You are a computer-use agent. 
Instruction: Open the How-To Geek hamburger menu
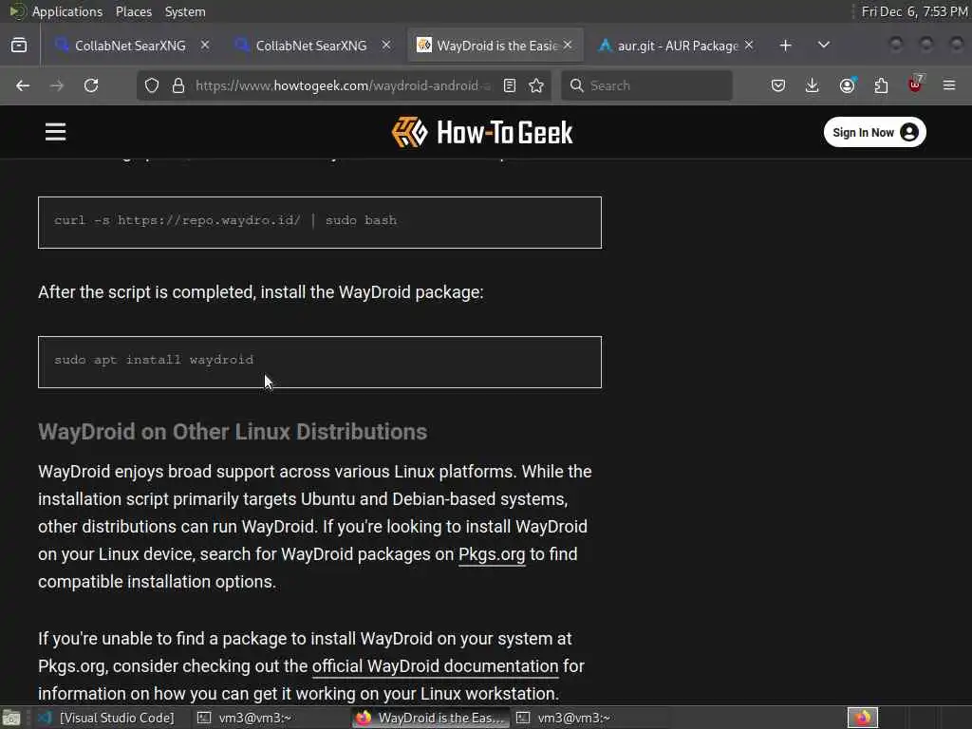pyautogui.click(x=56, y=131)
